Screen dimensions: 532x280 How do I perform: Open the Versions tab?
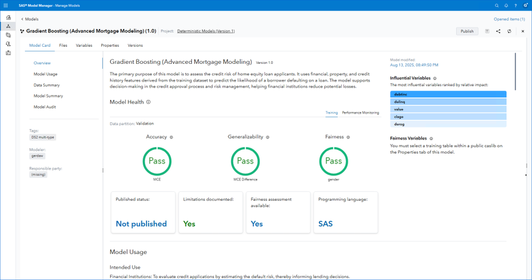click(x=135, y=45)
